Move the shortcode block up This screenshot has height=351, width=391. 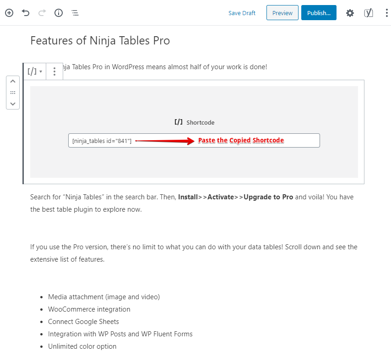point(13,82)
